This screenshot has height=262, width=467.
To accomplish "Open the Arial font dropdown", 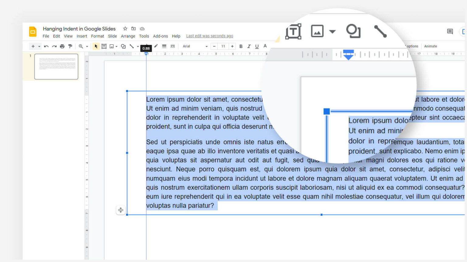I will [x=195, y=46].
